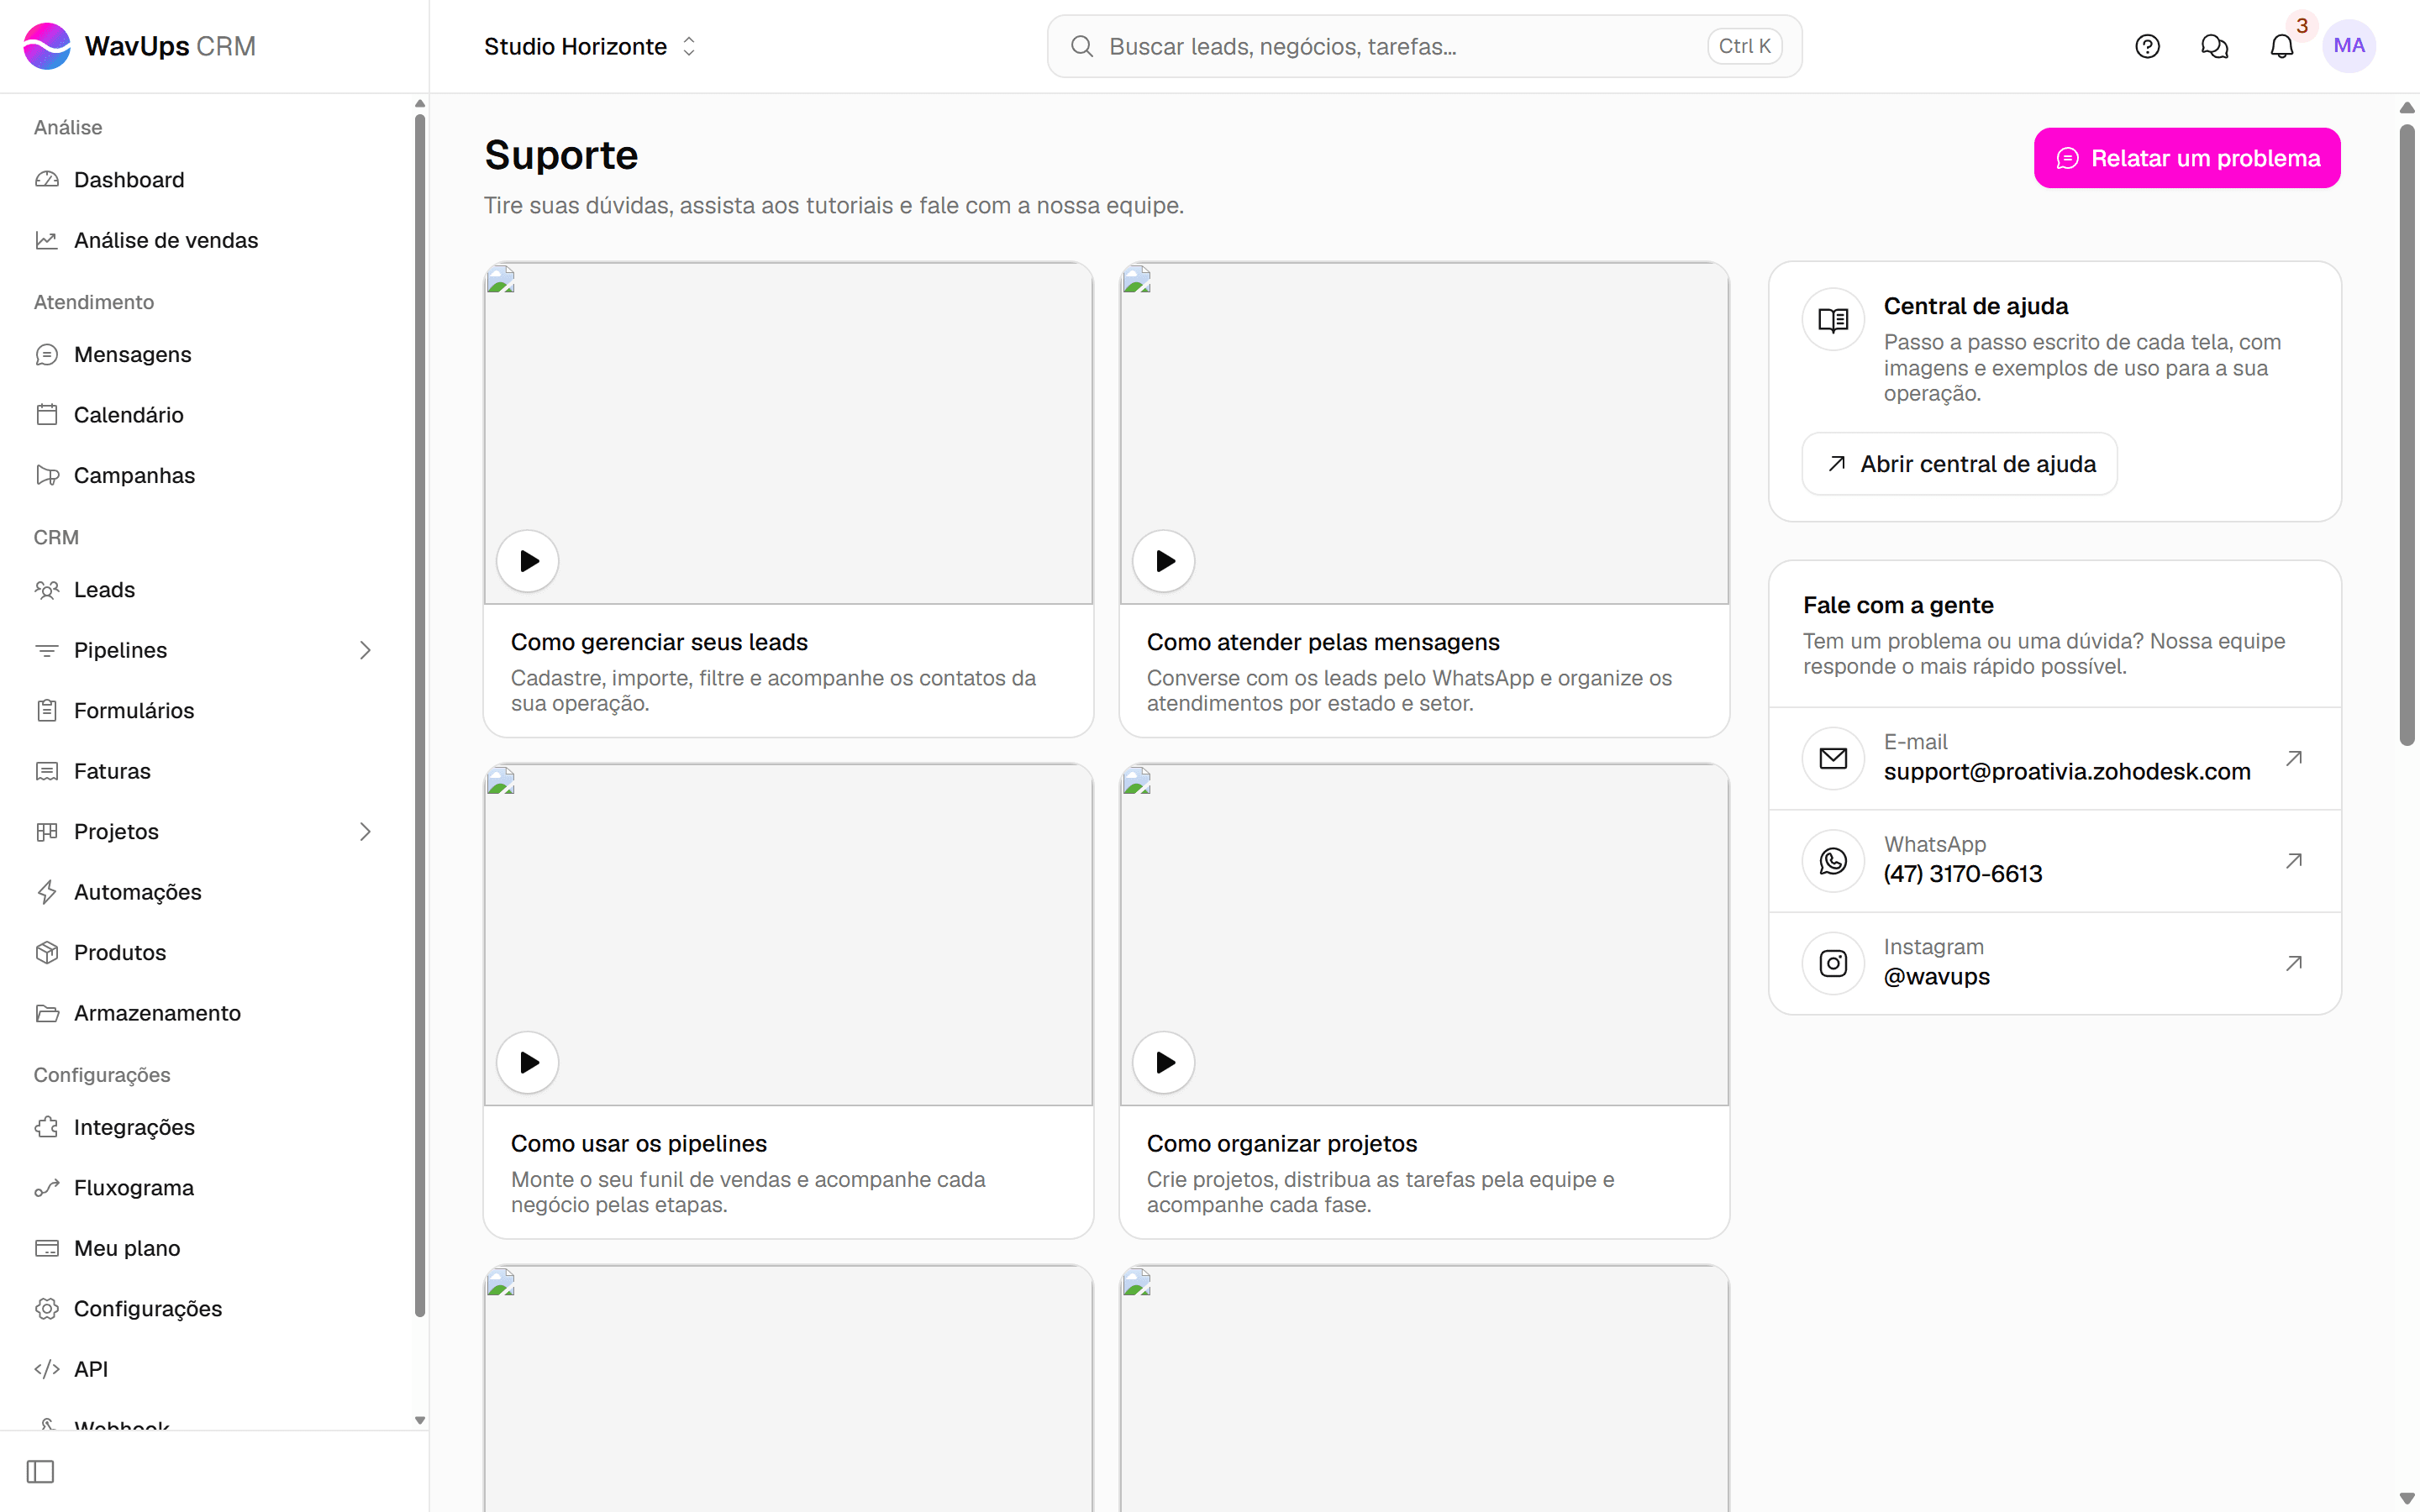This screenshot has height=1512, width=2420.
Task: Collapse sidebar using the panel icon
Action: click(x=40, y=1471)
